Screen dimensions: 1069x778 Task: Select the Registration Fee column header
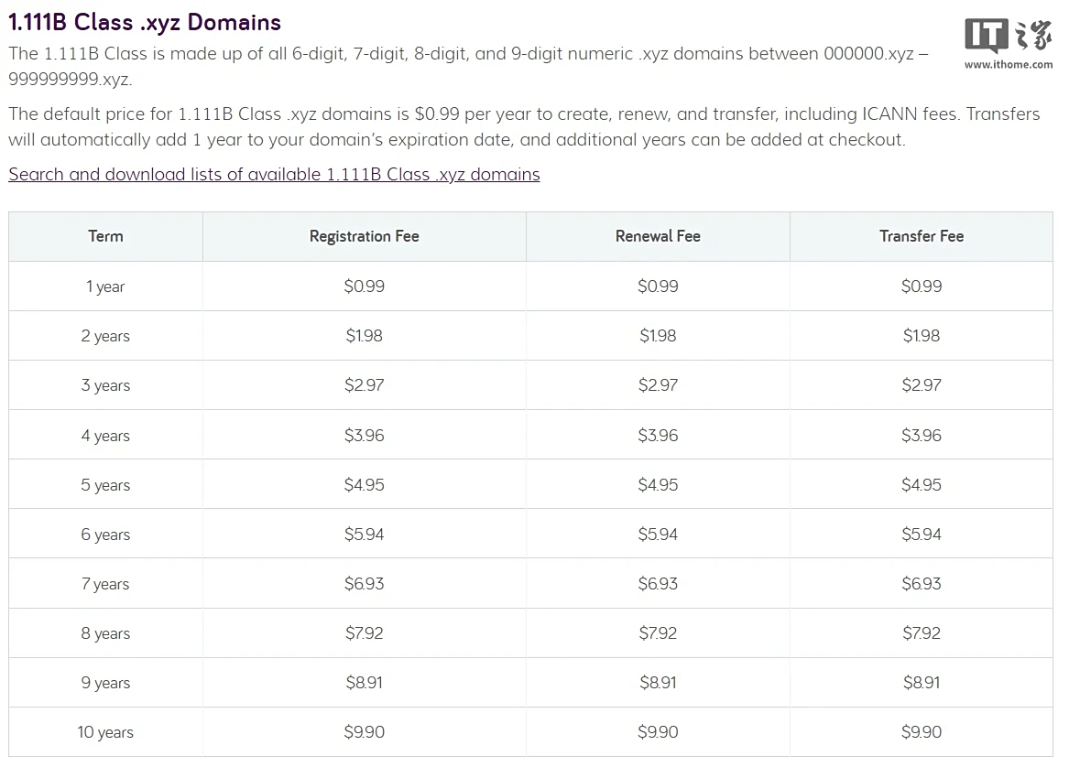[x=364, y=236]
